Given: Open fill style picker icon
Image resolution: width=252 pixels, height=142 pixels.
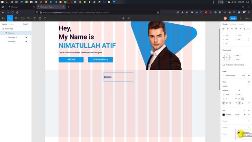Looking at the screenshot, I should click(x=245, y=110).
